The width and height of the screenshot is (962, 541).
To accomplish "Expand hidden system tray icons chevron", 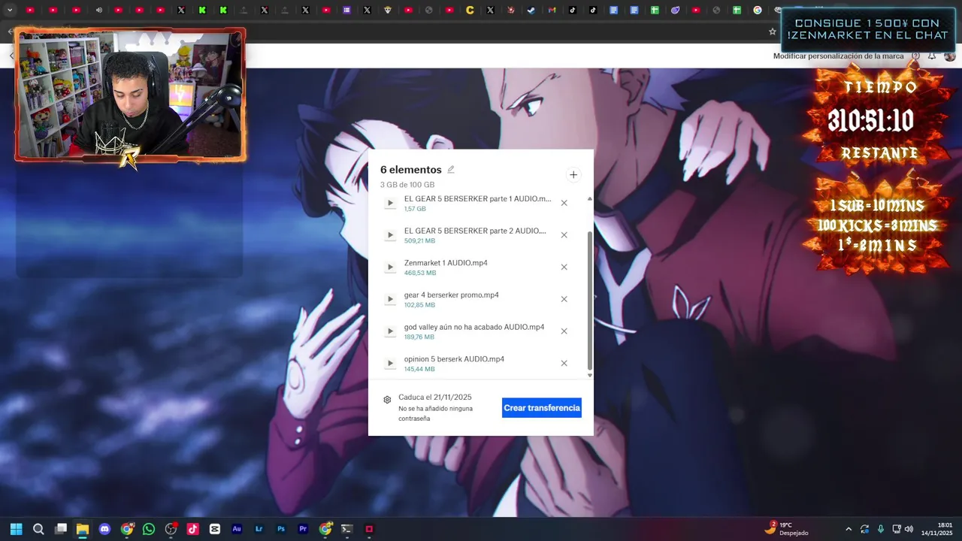I will [849, 529].
